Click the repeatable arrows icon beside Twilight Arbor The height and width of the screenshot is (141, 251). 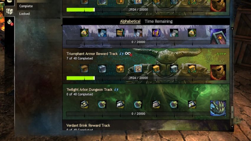116,90
